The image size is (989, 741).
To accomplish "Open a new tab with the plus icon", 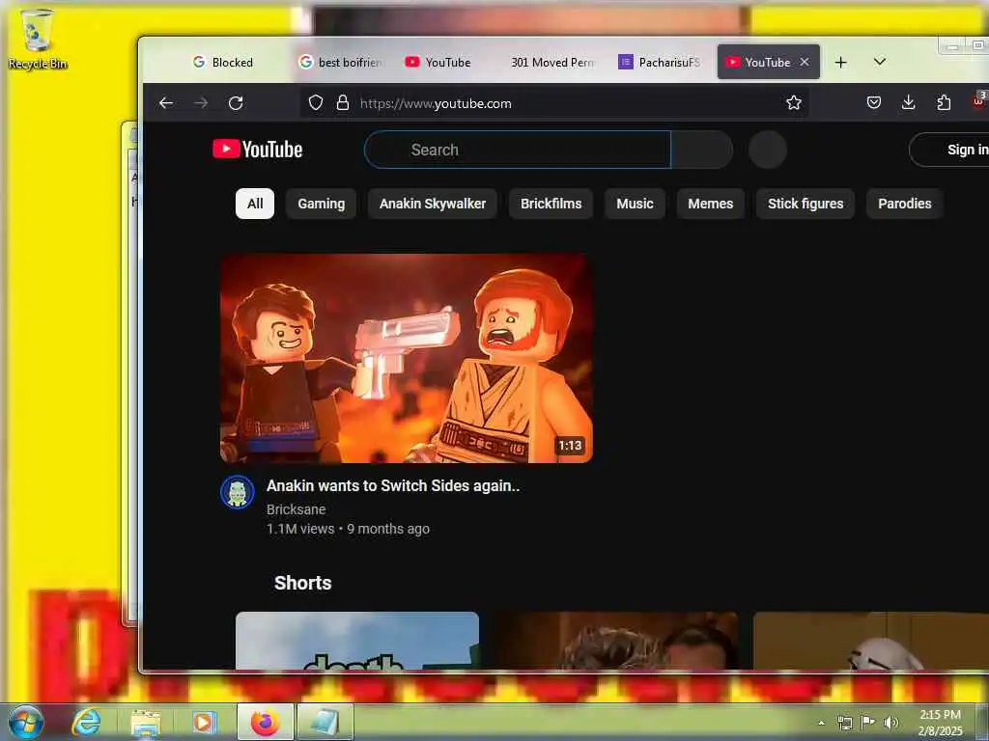I will pyautogui.click(x=840, y=63).
